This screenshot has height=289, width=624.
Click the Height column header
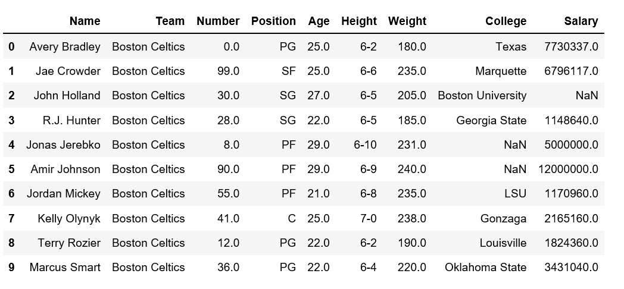click(x=359, y=21)
